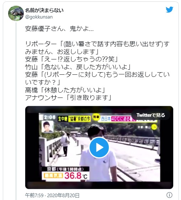The height and width of the screenshot is (200, 181).
Task: Click the display name 名前が決まらない
Action: click(x=44, y=10)
